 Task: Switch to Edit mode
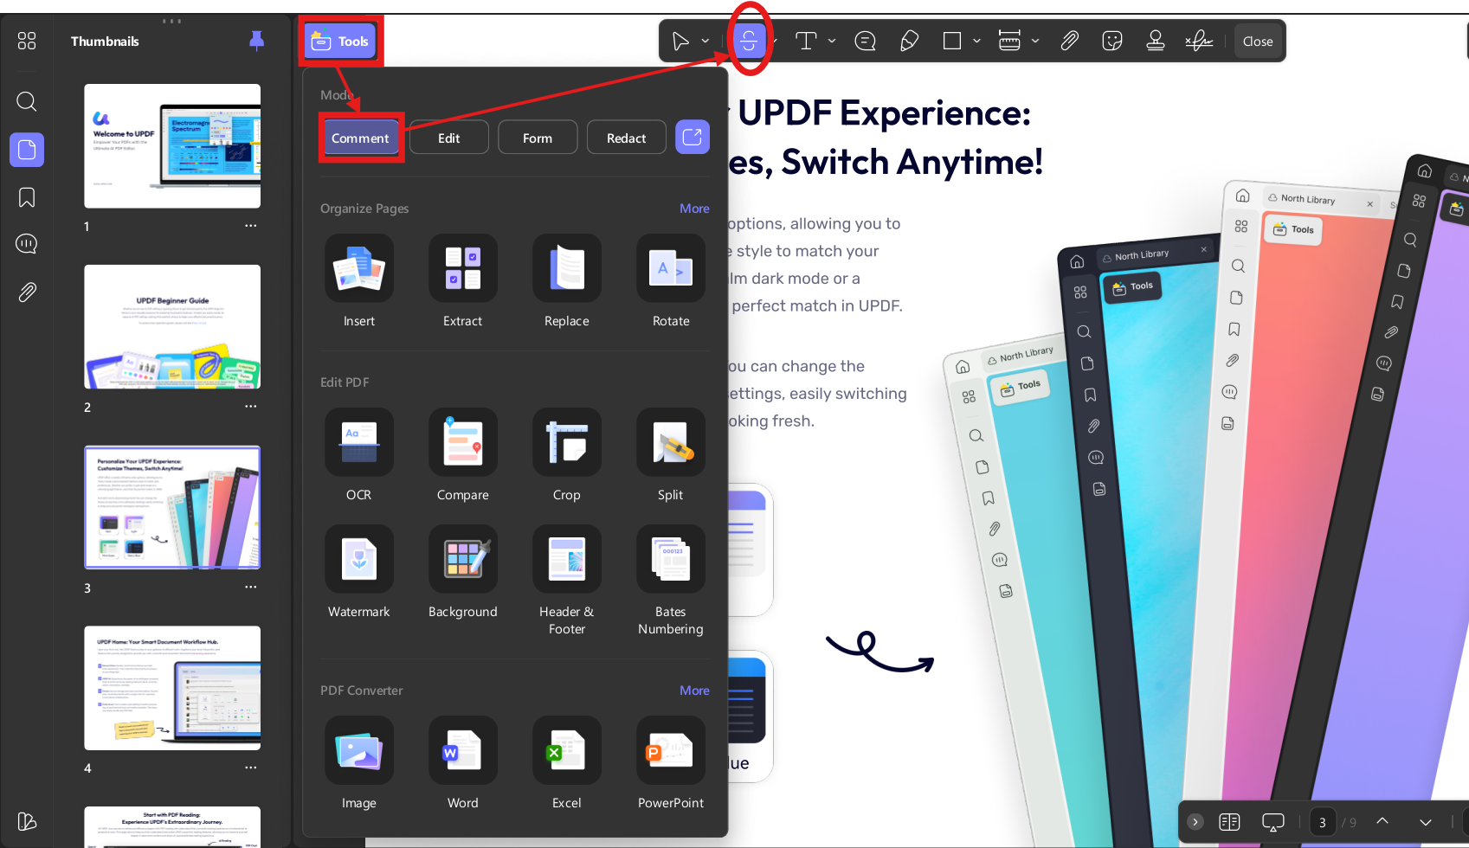click(449, 138)
